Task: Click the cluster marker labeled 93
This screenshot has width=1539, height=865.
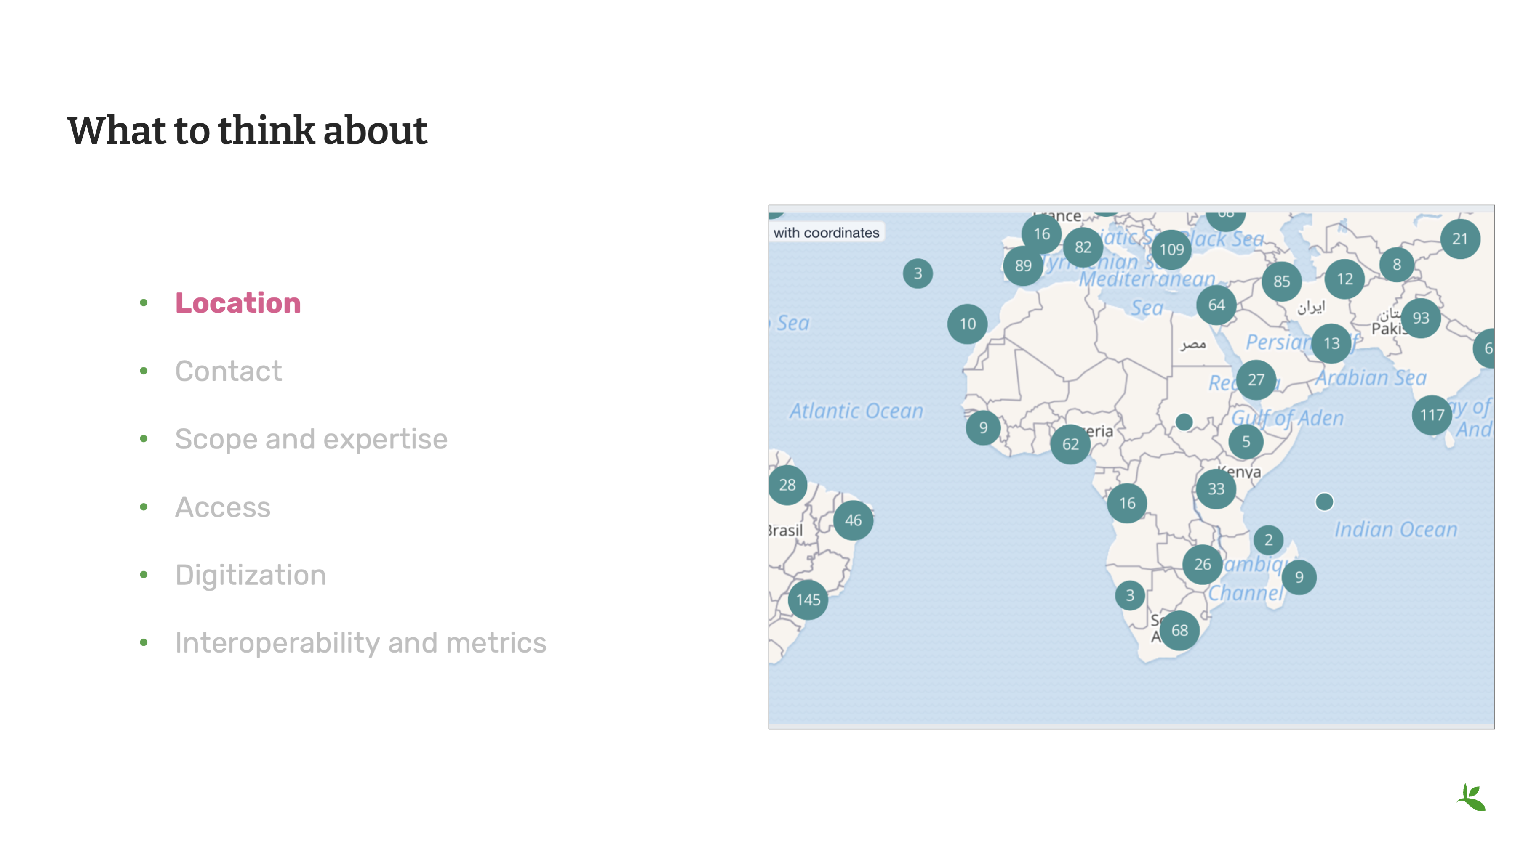Action: pyautogui.click(x=1420, y=318)
